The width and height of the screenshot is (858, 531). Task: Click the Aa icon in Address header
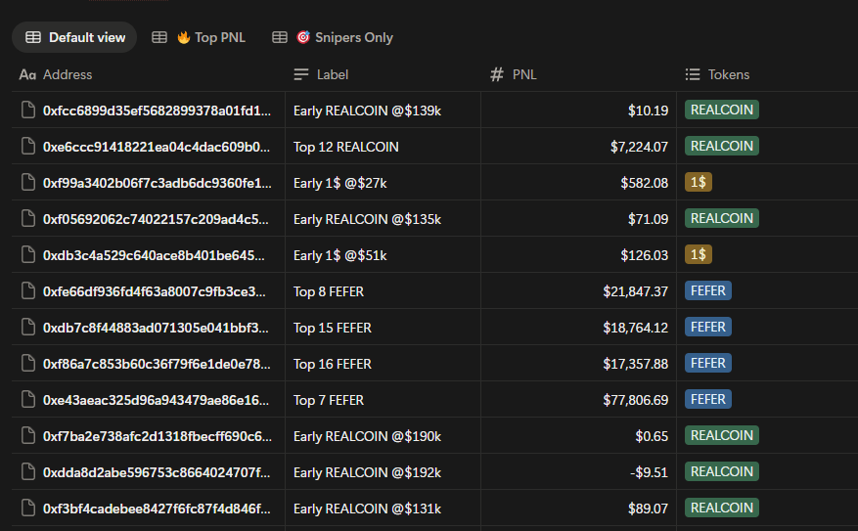[x=27, y=74]
